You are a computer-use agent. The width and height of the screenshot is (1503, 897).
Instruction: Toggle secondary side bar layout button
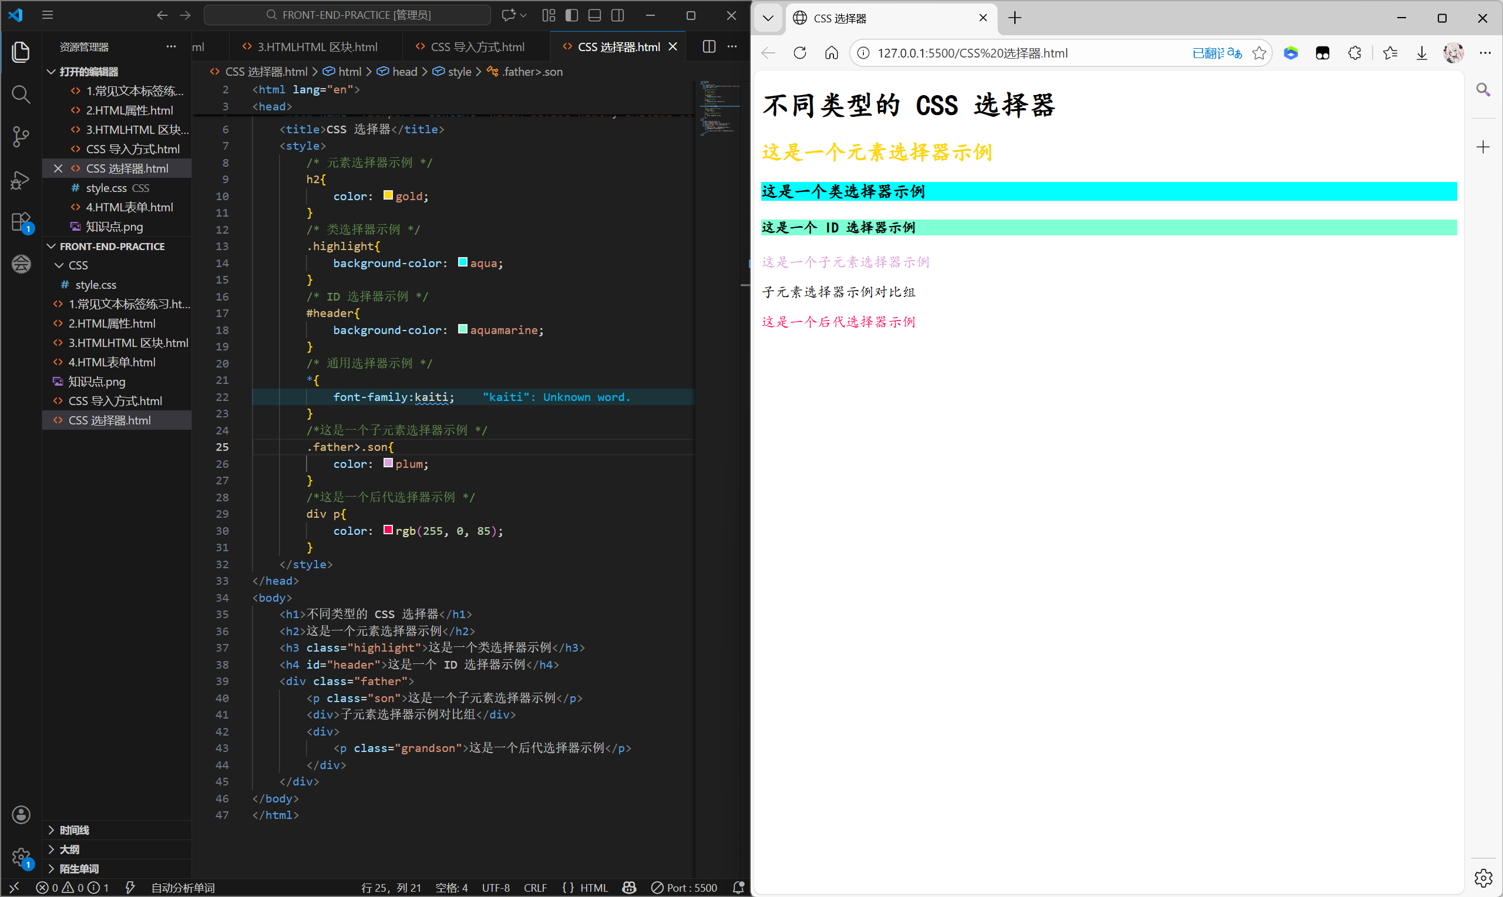pos(617,15)
